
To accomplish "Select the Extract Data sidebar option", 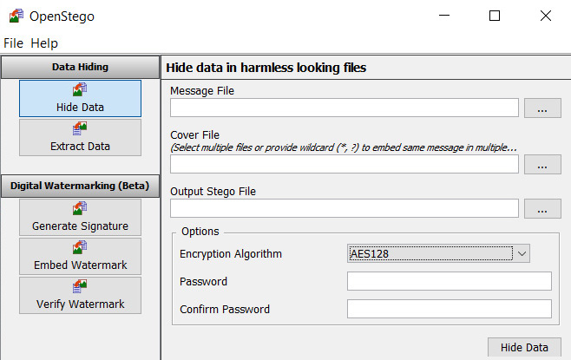I will (80, 138).
